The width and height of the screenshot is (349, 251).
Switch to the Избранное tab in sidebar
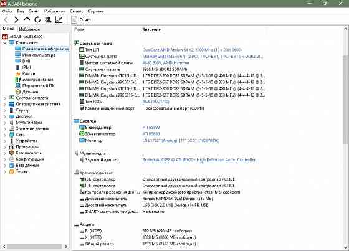coord(29,29)
